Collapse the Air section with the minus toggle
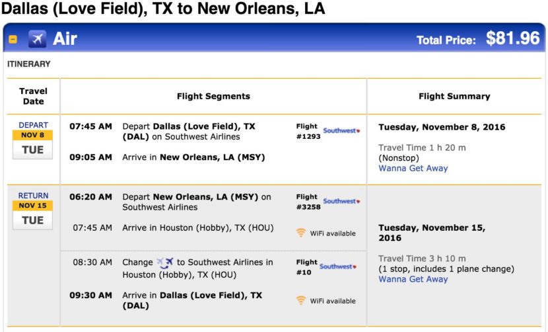 point(13,39)
